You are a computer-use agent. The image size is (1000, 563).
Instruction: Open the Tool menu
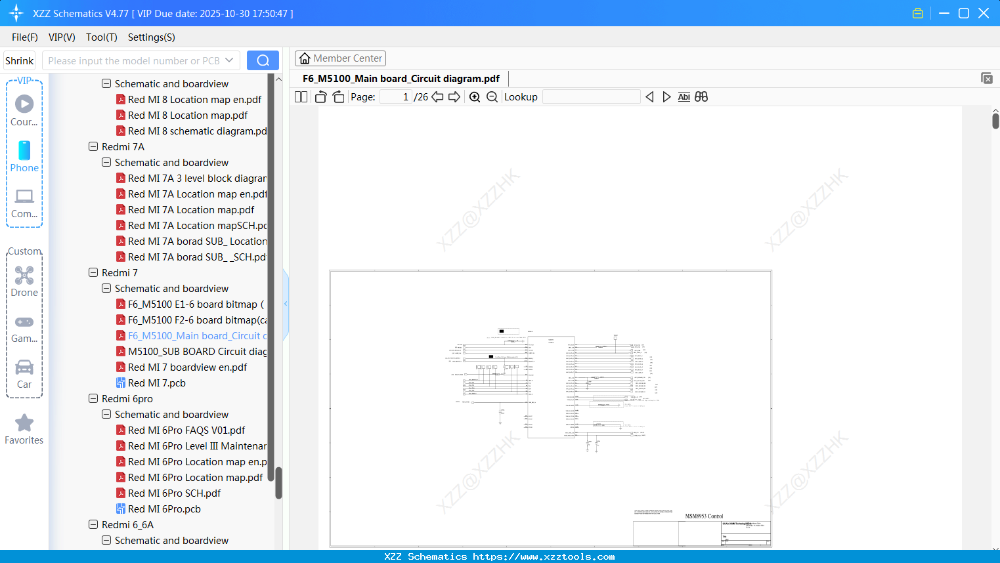tap(101, 37)
